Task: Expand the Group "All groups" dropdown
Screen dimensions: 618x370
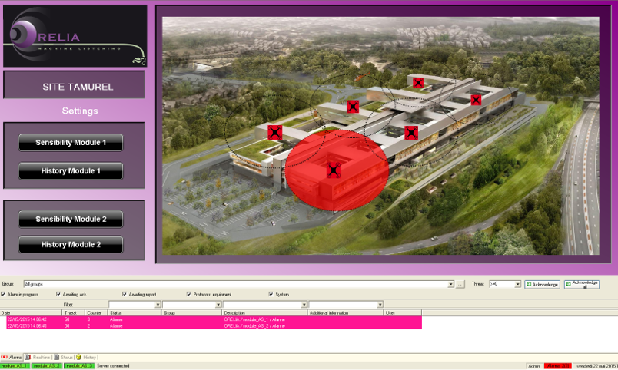Action: tap(450, 284)
